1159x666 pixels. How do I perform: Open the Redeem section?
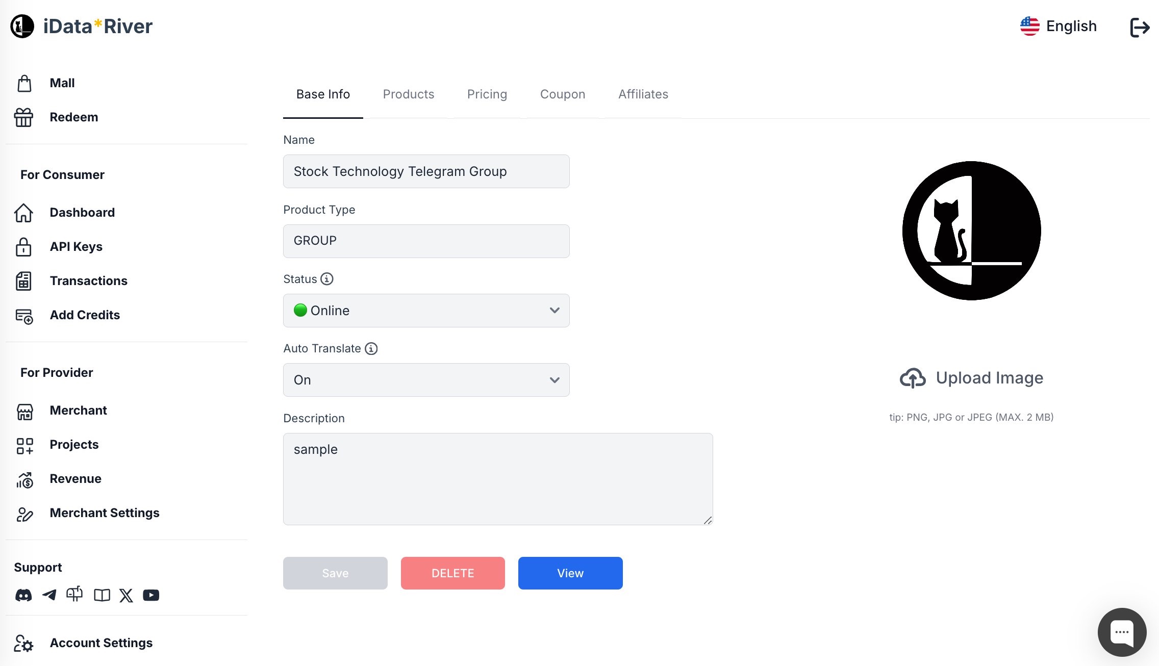coord(73,117)
